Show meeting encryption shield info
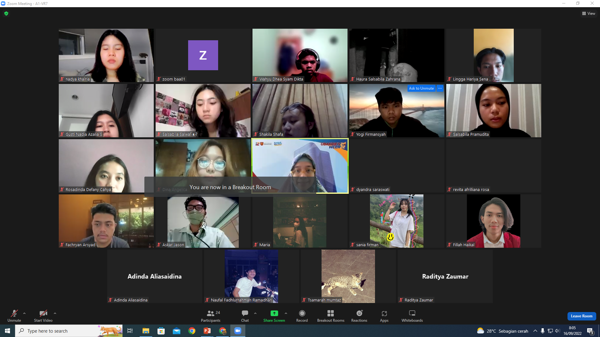This screenshot has height=337, width=600. pyautogui.click(x=6, y=13)
